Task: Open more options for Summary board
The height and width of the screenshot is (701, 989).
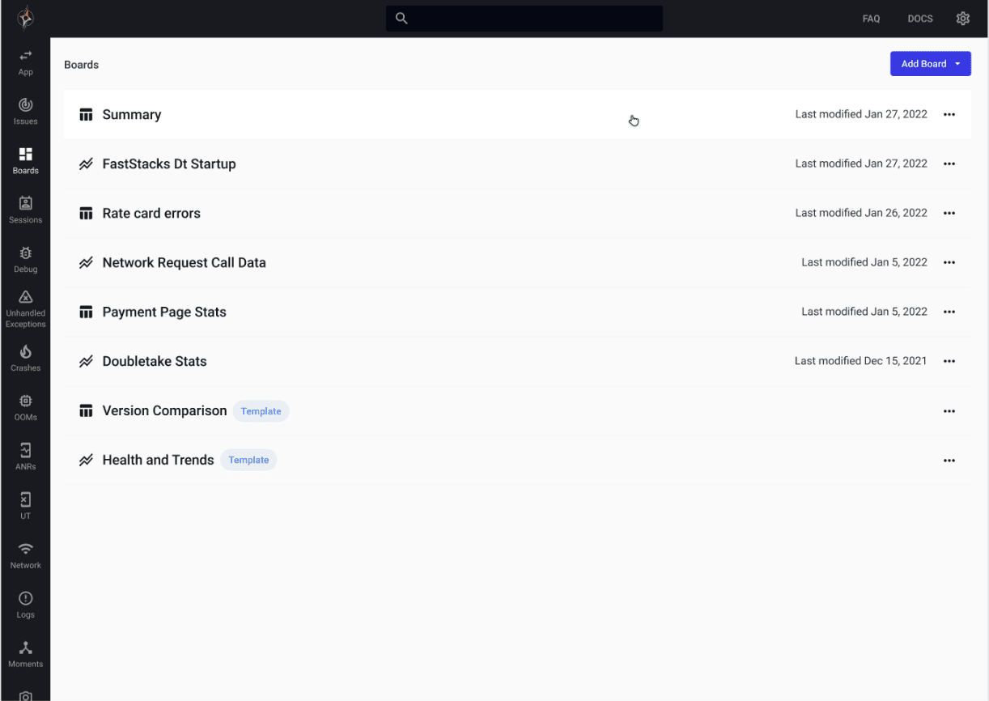Action: coord(949,115)
